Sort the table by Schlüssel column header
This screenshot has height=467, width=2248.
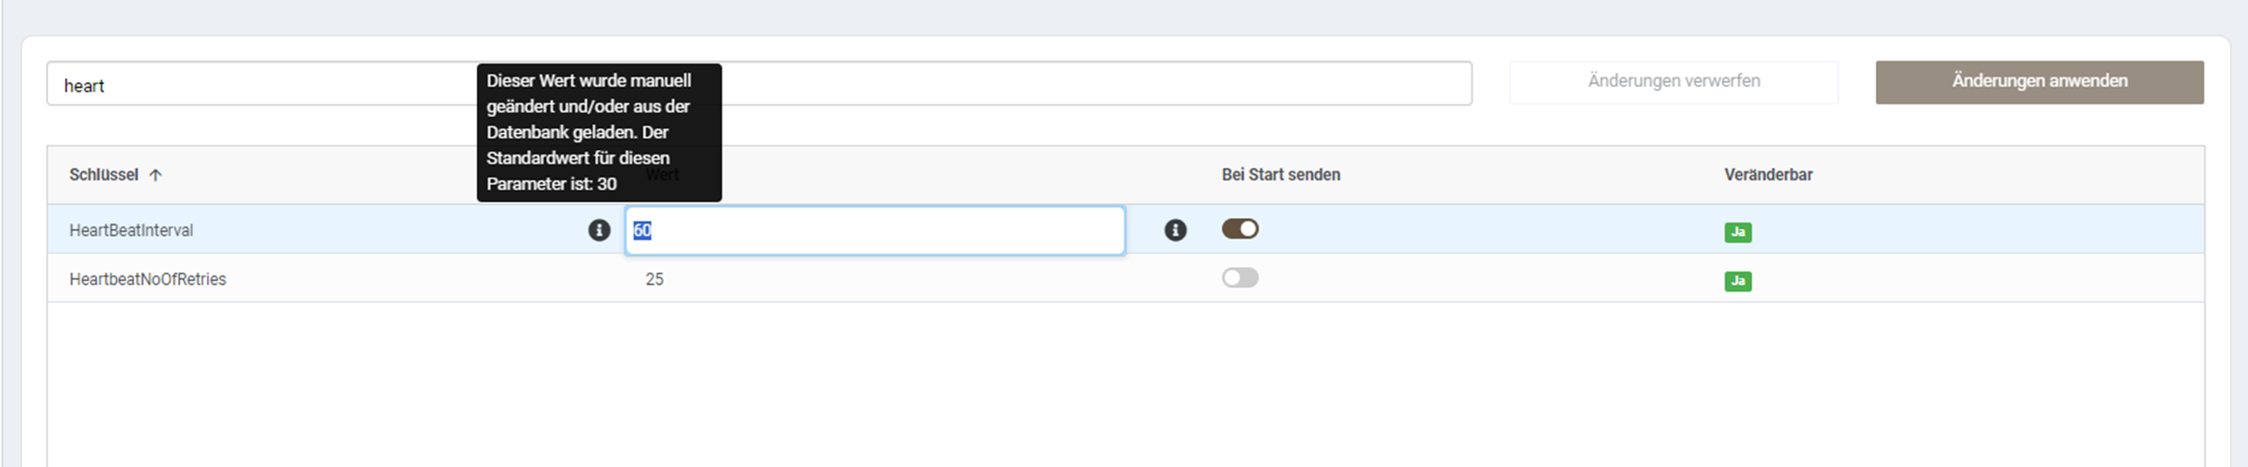(104, 175)
